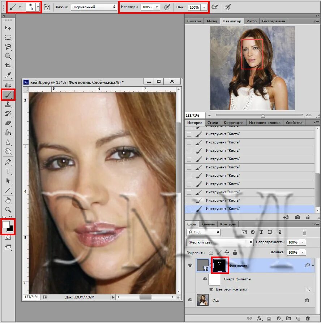The image size is (321, 323).
Task: Switch to the Каналы tab
Action: pos(208,224)
